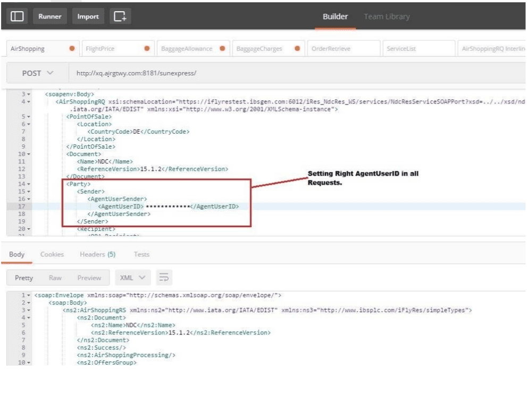Collapse soapenv:Body at request line 3
The image size is (527, 406).
tap(29, 94)
